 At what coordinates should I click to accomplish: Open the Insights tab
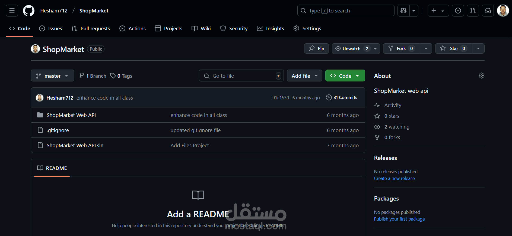[x=271, y=28]
